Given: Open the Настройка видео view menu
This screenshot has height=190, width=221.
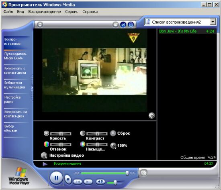Looking at the screenshot, I should (44, 156).
